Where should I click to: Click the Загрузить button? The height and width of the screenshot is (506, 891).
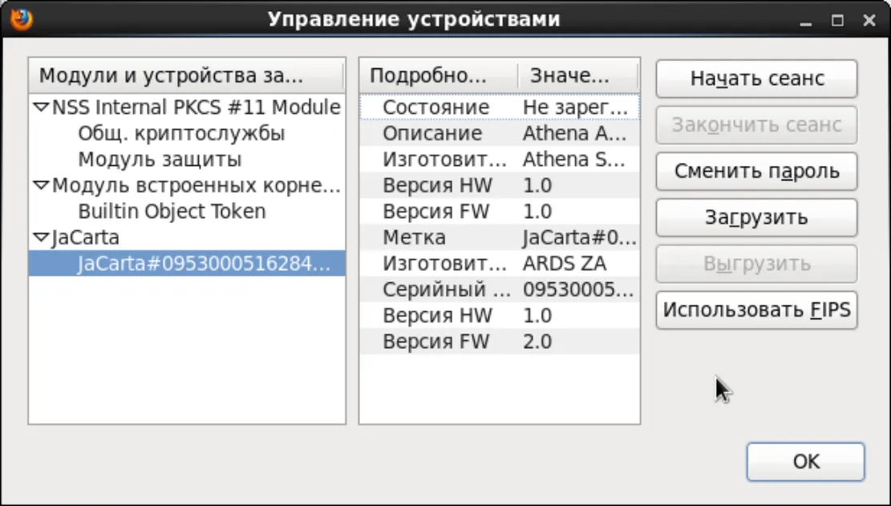point(756,217)
